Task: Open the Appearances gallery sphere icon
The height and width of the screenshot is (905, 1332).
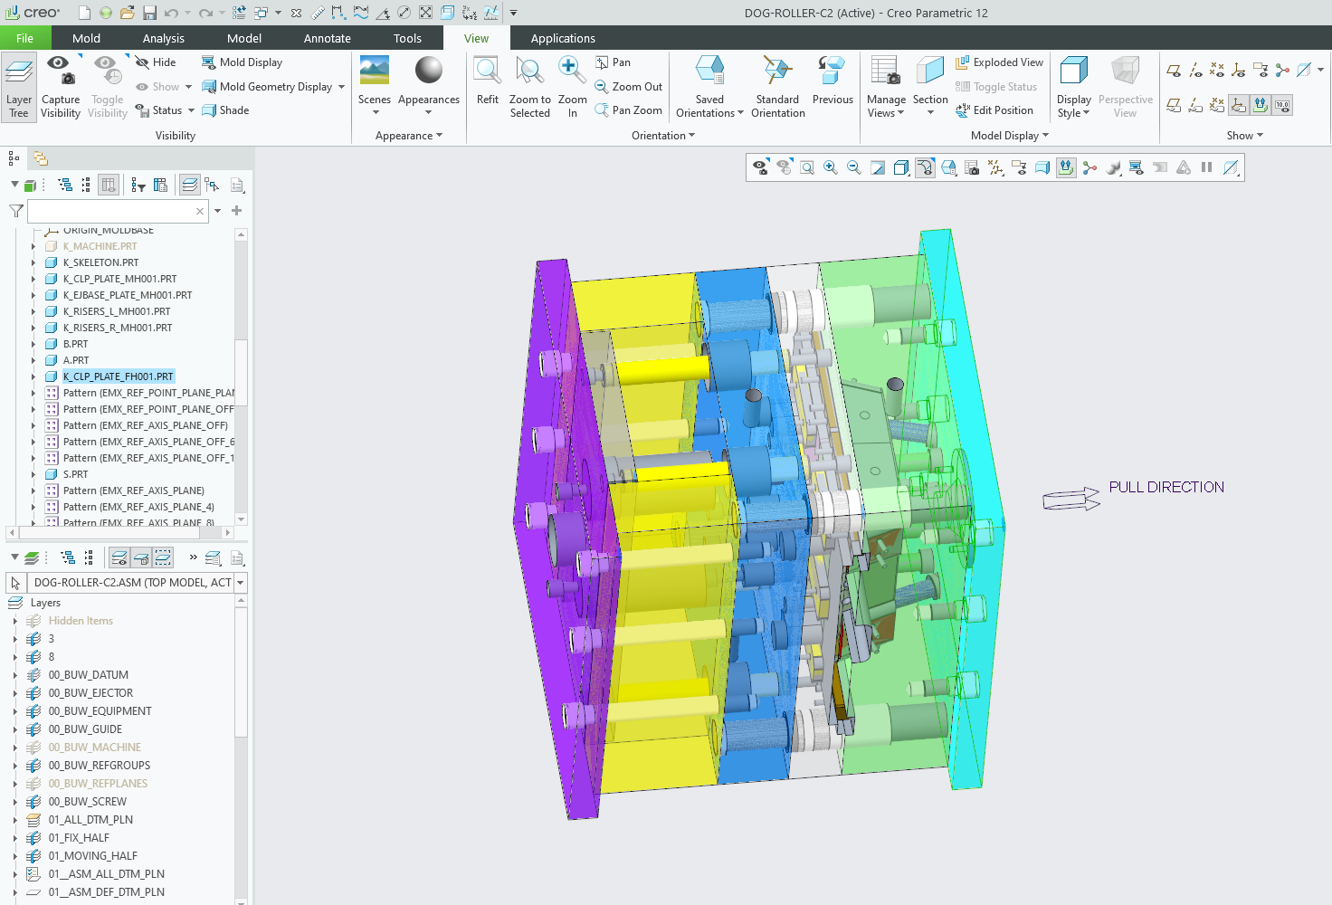Action: click(428, 71)
